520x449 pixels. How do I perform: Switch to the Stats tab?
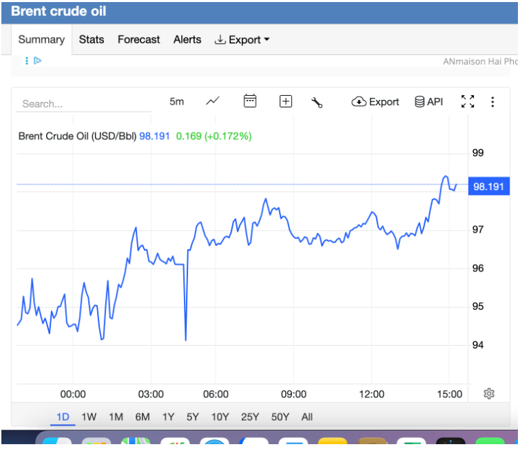point(92,40)
